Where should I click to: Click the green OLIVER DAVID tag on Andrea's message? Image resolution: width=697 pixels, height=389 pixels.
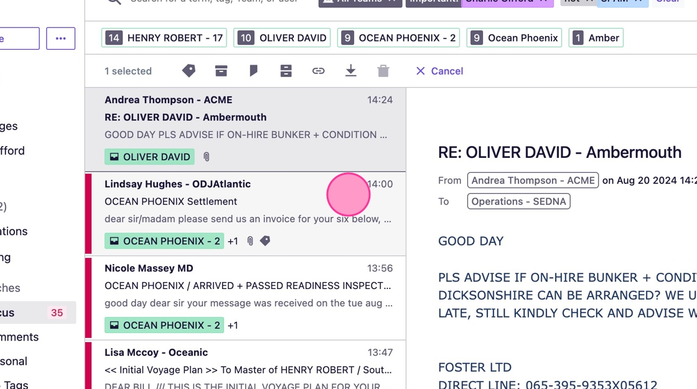pos(149,157)
